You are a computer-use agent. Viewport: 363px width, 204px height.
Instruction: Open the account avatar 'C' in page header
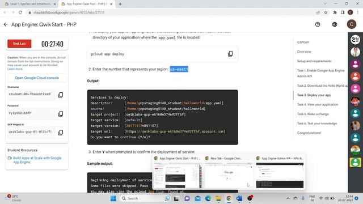[x=352, y=24]
